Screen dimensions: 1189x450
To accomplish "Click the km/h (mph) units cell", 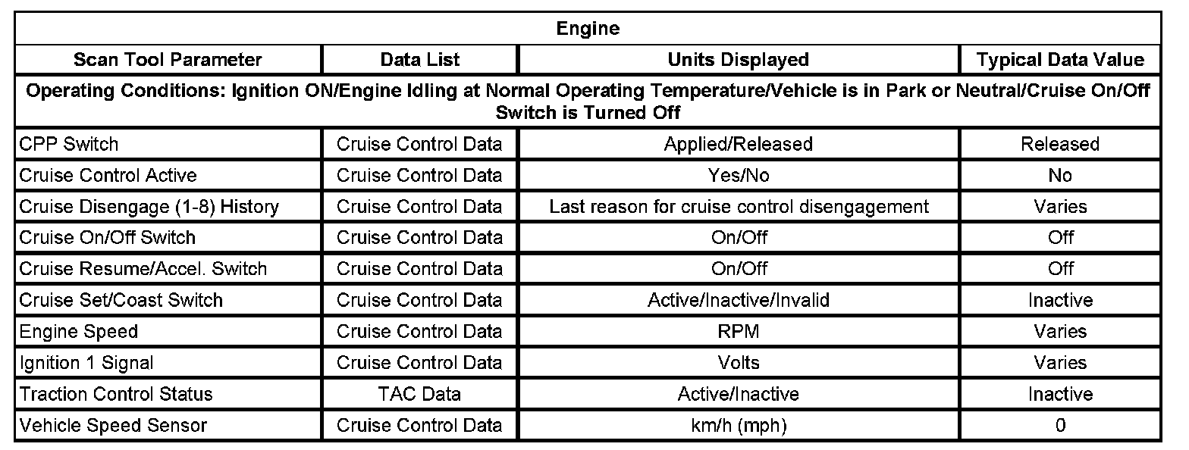I will click(x=738, y=425).
